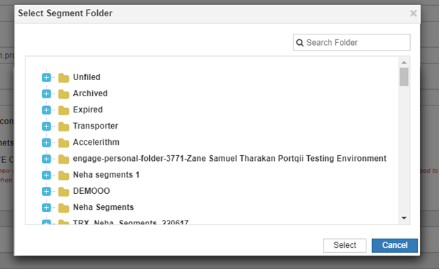Focus the Search Folder input field

352,43
